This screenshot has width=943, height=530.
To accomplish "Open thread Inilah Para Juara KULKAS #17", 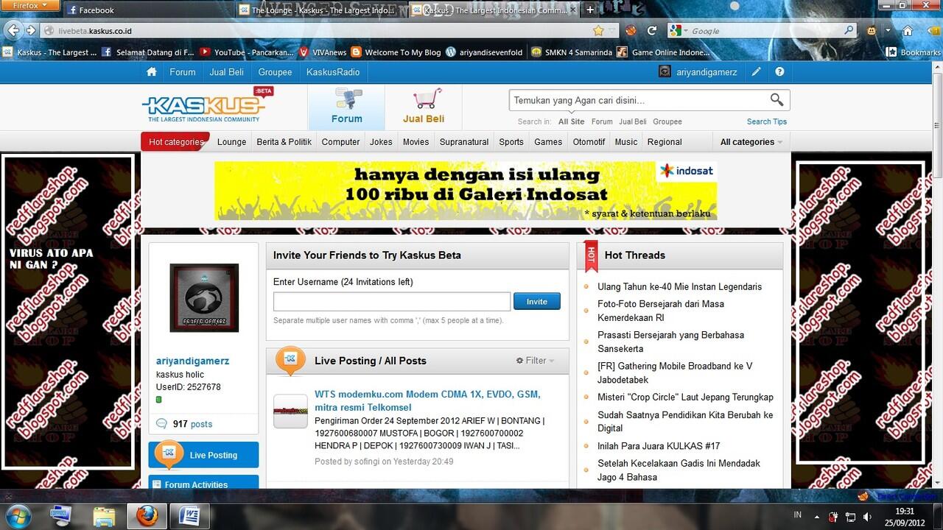I will (x=659, y=445).
